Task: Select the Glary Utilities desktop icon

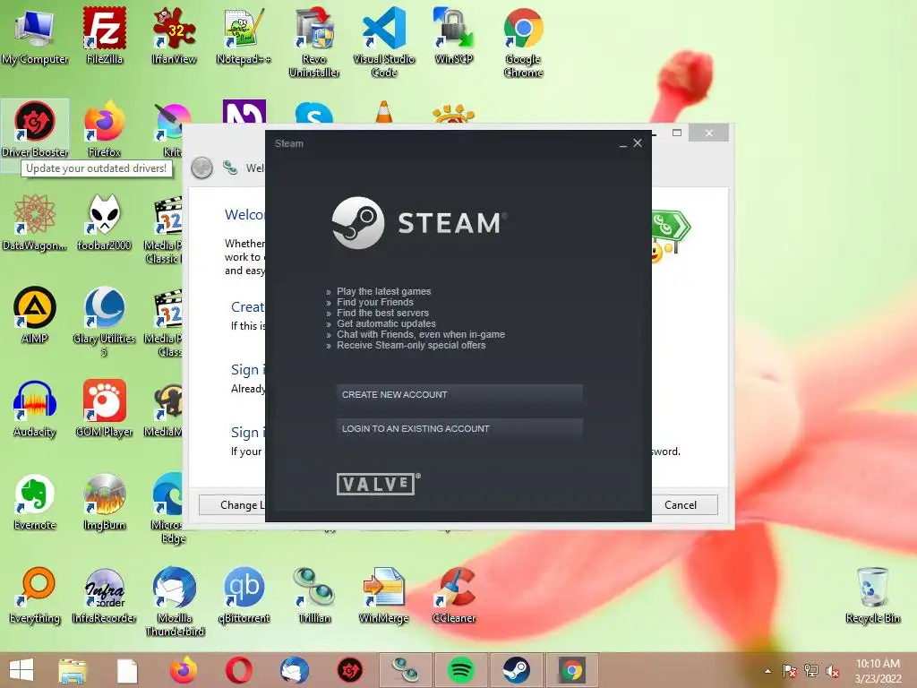Action: (104, 322)
